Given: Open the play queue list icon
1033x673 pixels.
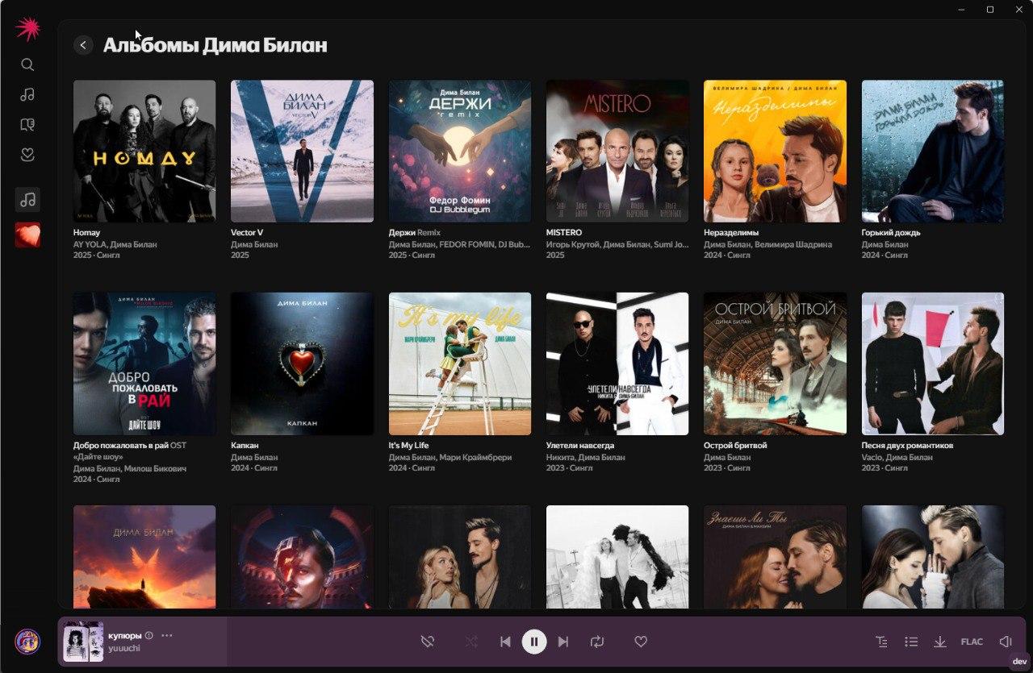Looking at the screenshot, I should point(911,642).
